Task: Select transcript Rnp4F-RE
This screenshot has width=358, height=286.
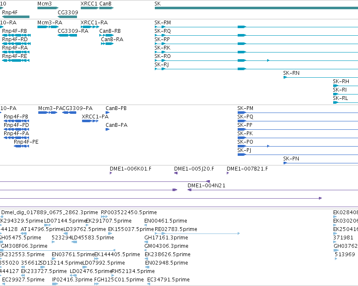Action: [x=16, y=60]
